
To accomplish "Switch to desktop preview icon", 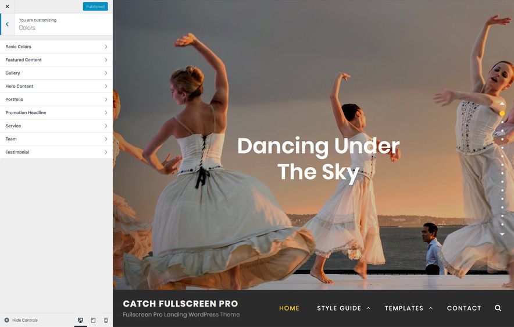I will point(80,320).
